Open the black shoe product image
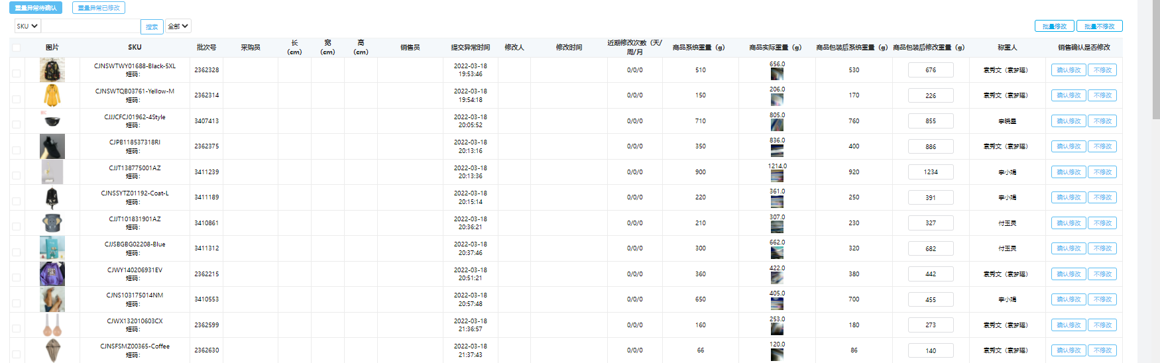 pyautogui.click(x=52, y=146)
